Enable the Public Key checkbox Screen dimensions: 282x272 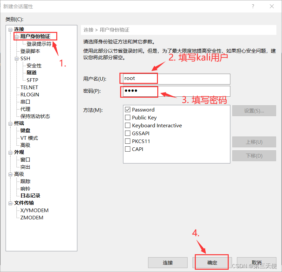click(128, 117)
